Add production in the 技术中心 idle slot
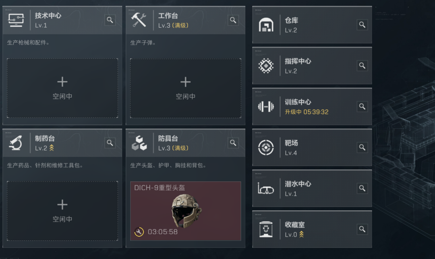 click(x=62, y=88)
